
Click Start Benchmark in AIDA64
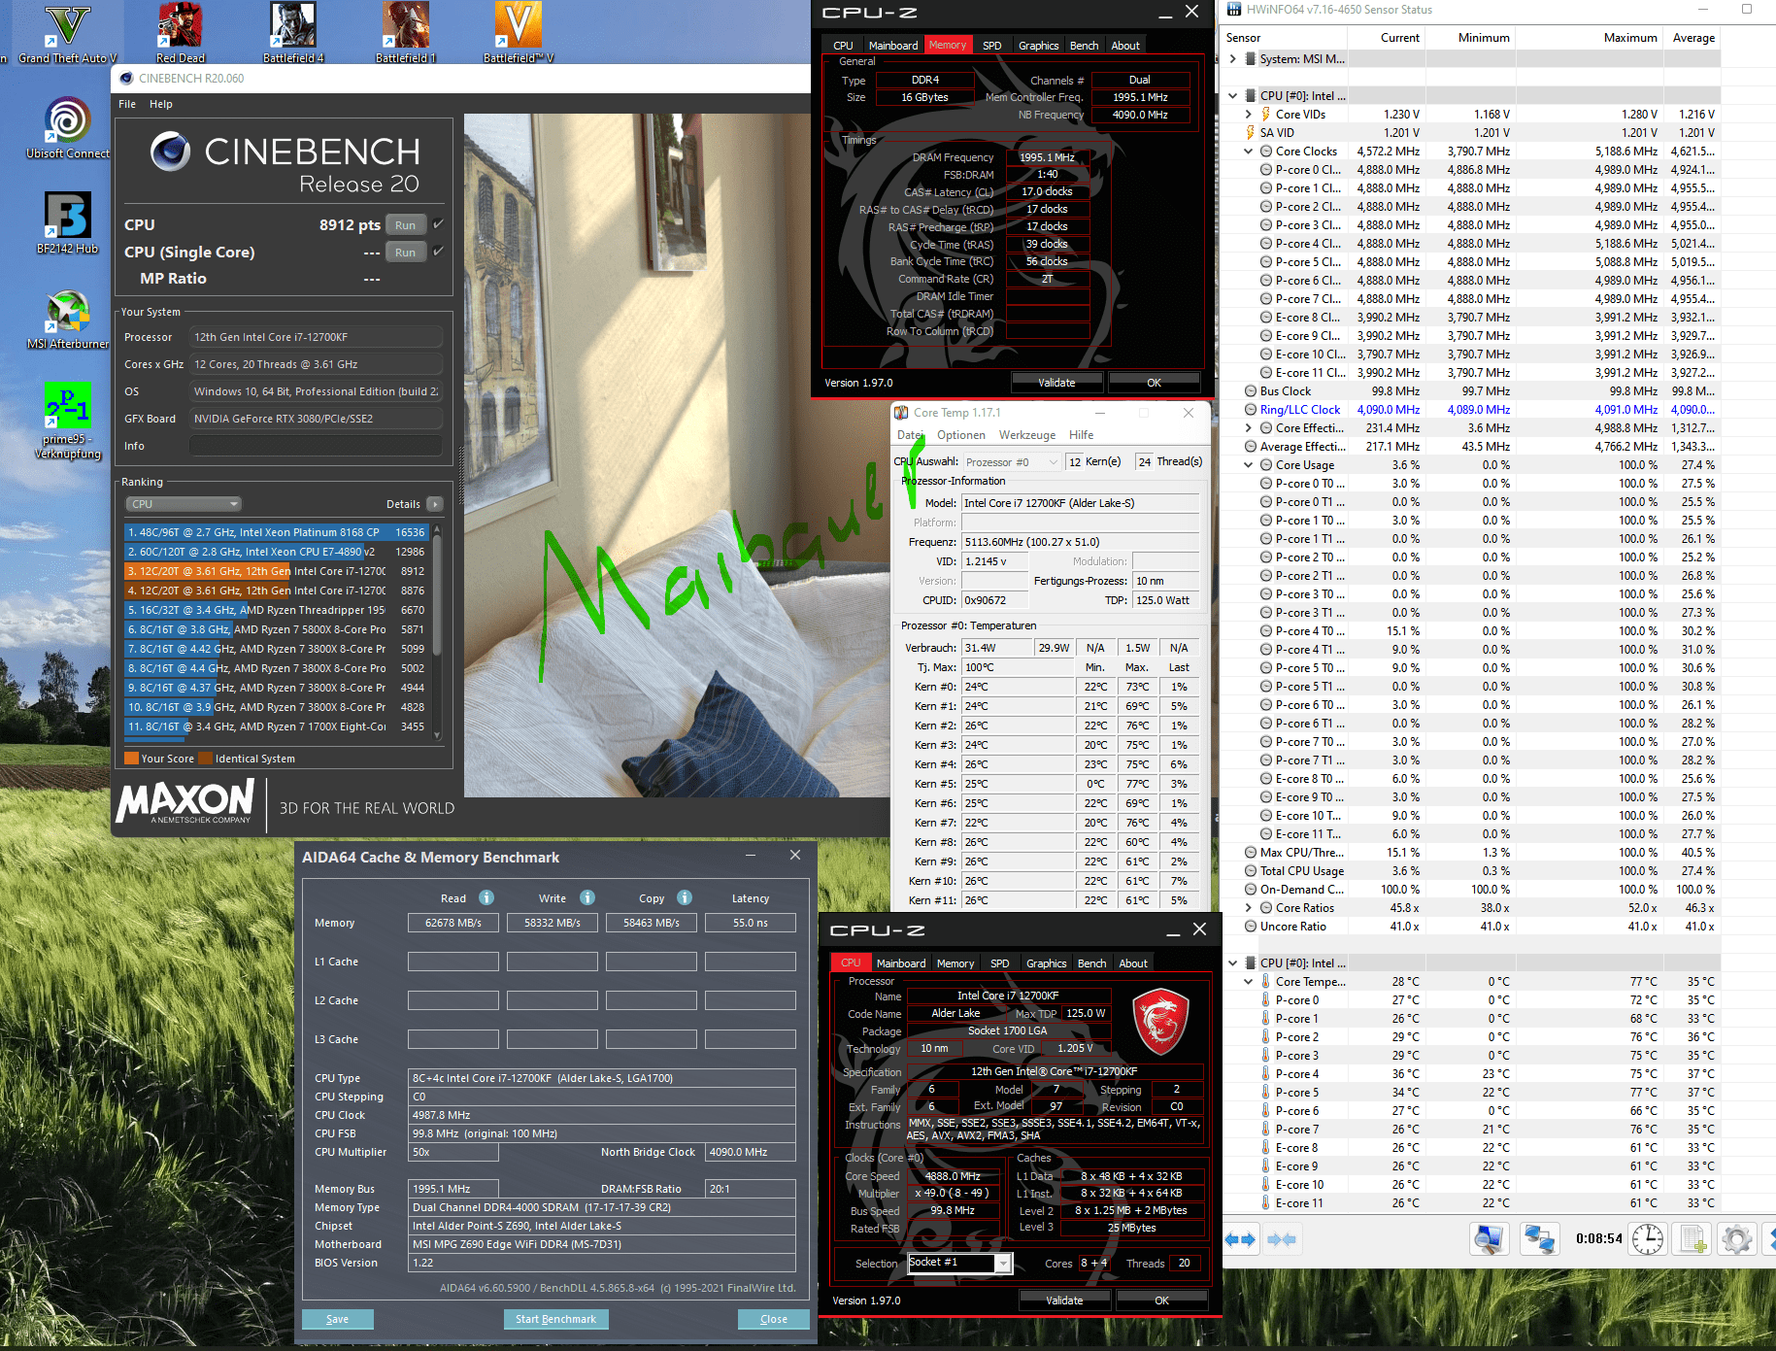555,1319
